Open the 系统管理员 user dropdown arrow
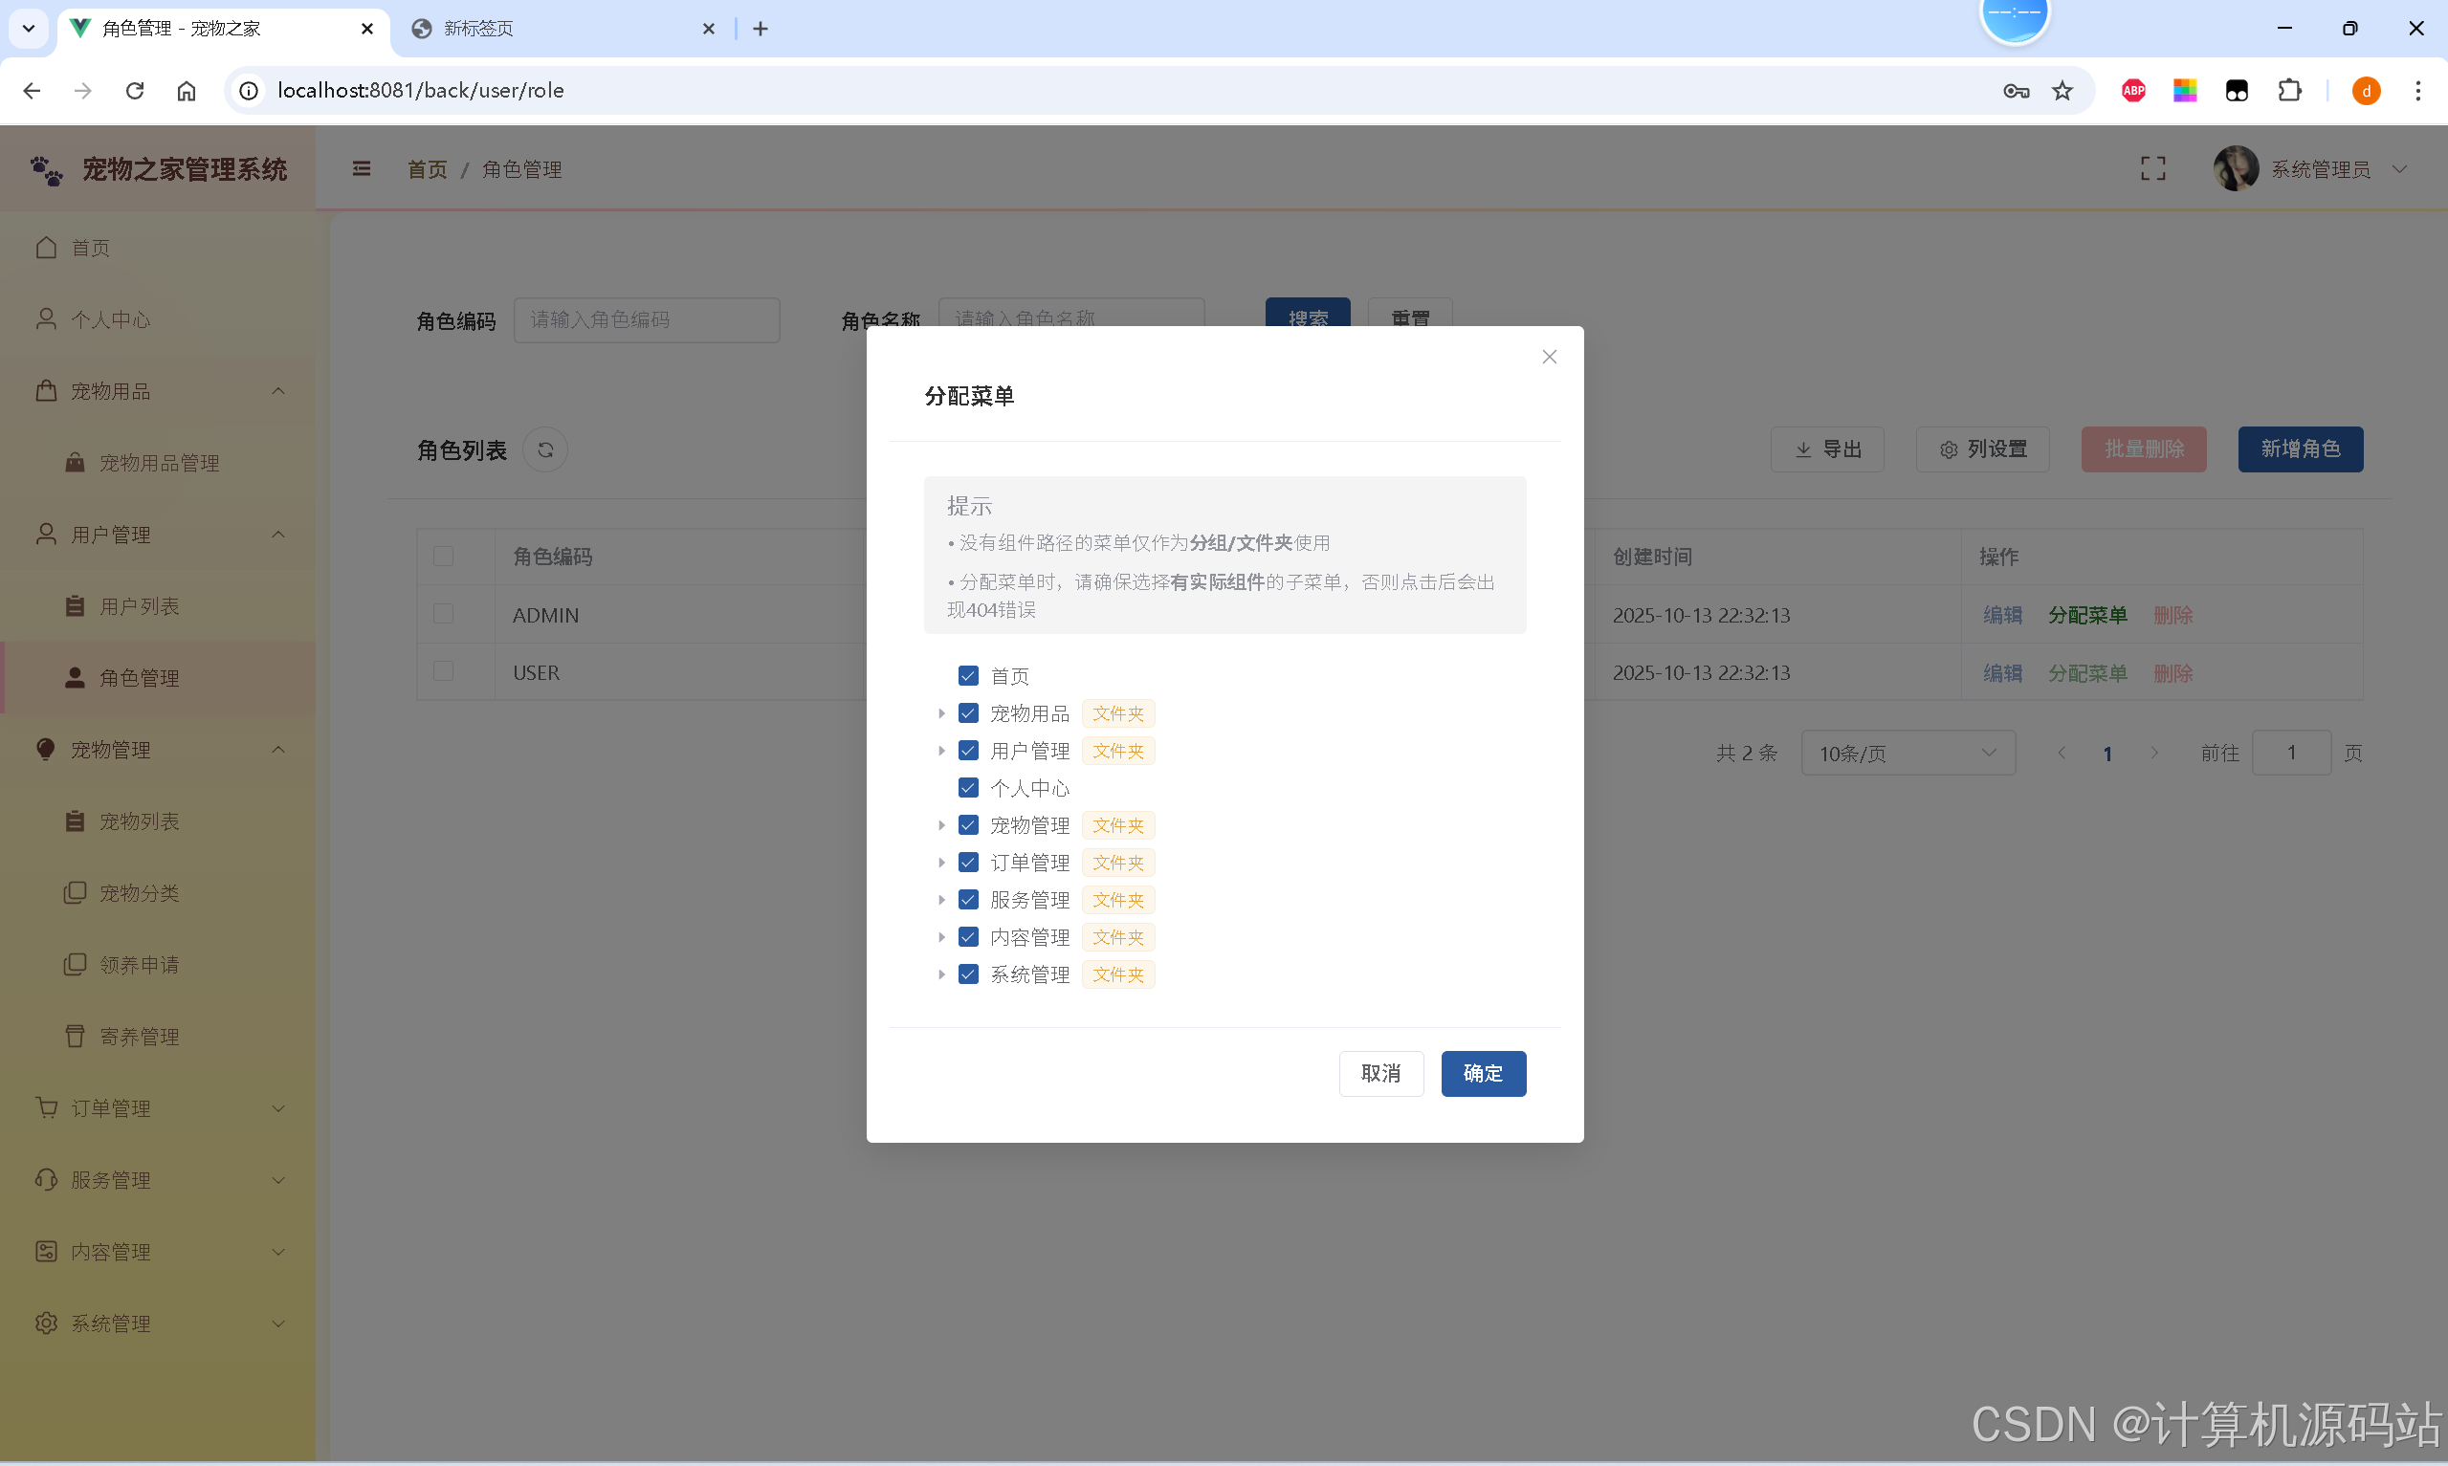2448x1466 pixels. pos(2399,169)
